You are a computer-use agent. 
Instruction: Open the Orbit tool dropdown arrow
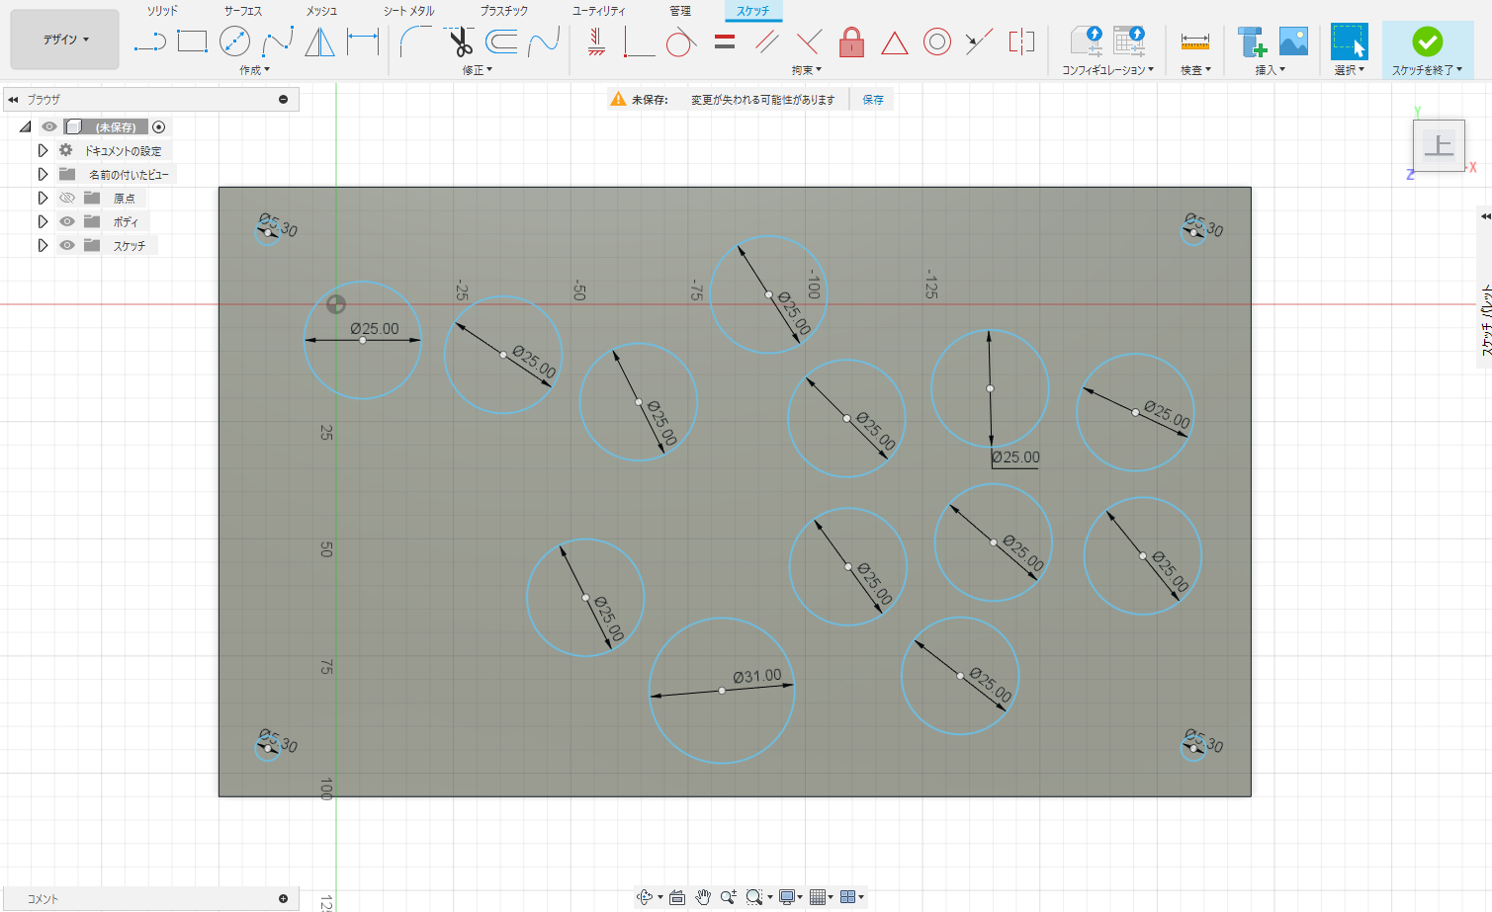tap(659, 897)
